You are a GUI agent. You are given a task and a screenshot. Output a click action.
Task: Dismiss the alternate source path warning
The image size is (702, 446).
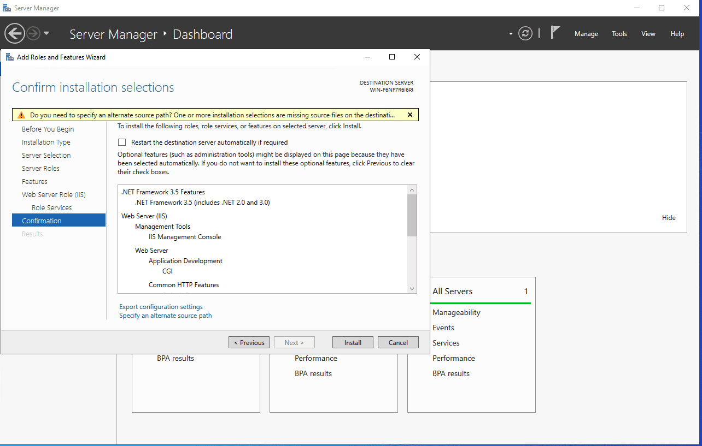pyautogui.click(x=409, y=115)
